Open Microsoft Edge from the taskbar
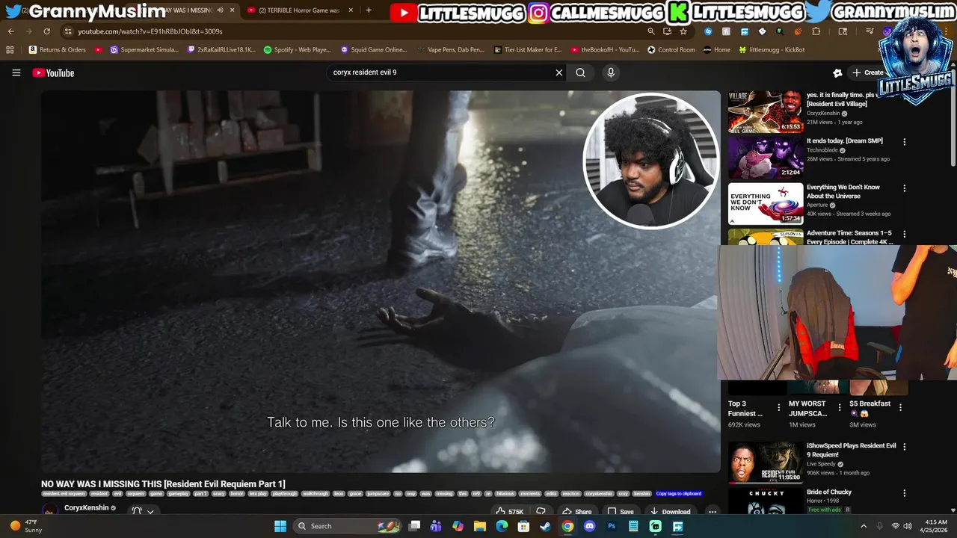 click(x=502, y=526)
